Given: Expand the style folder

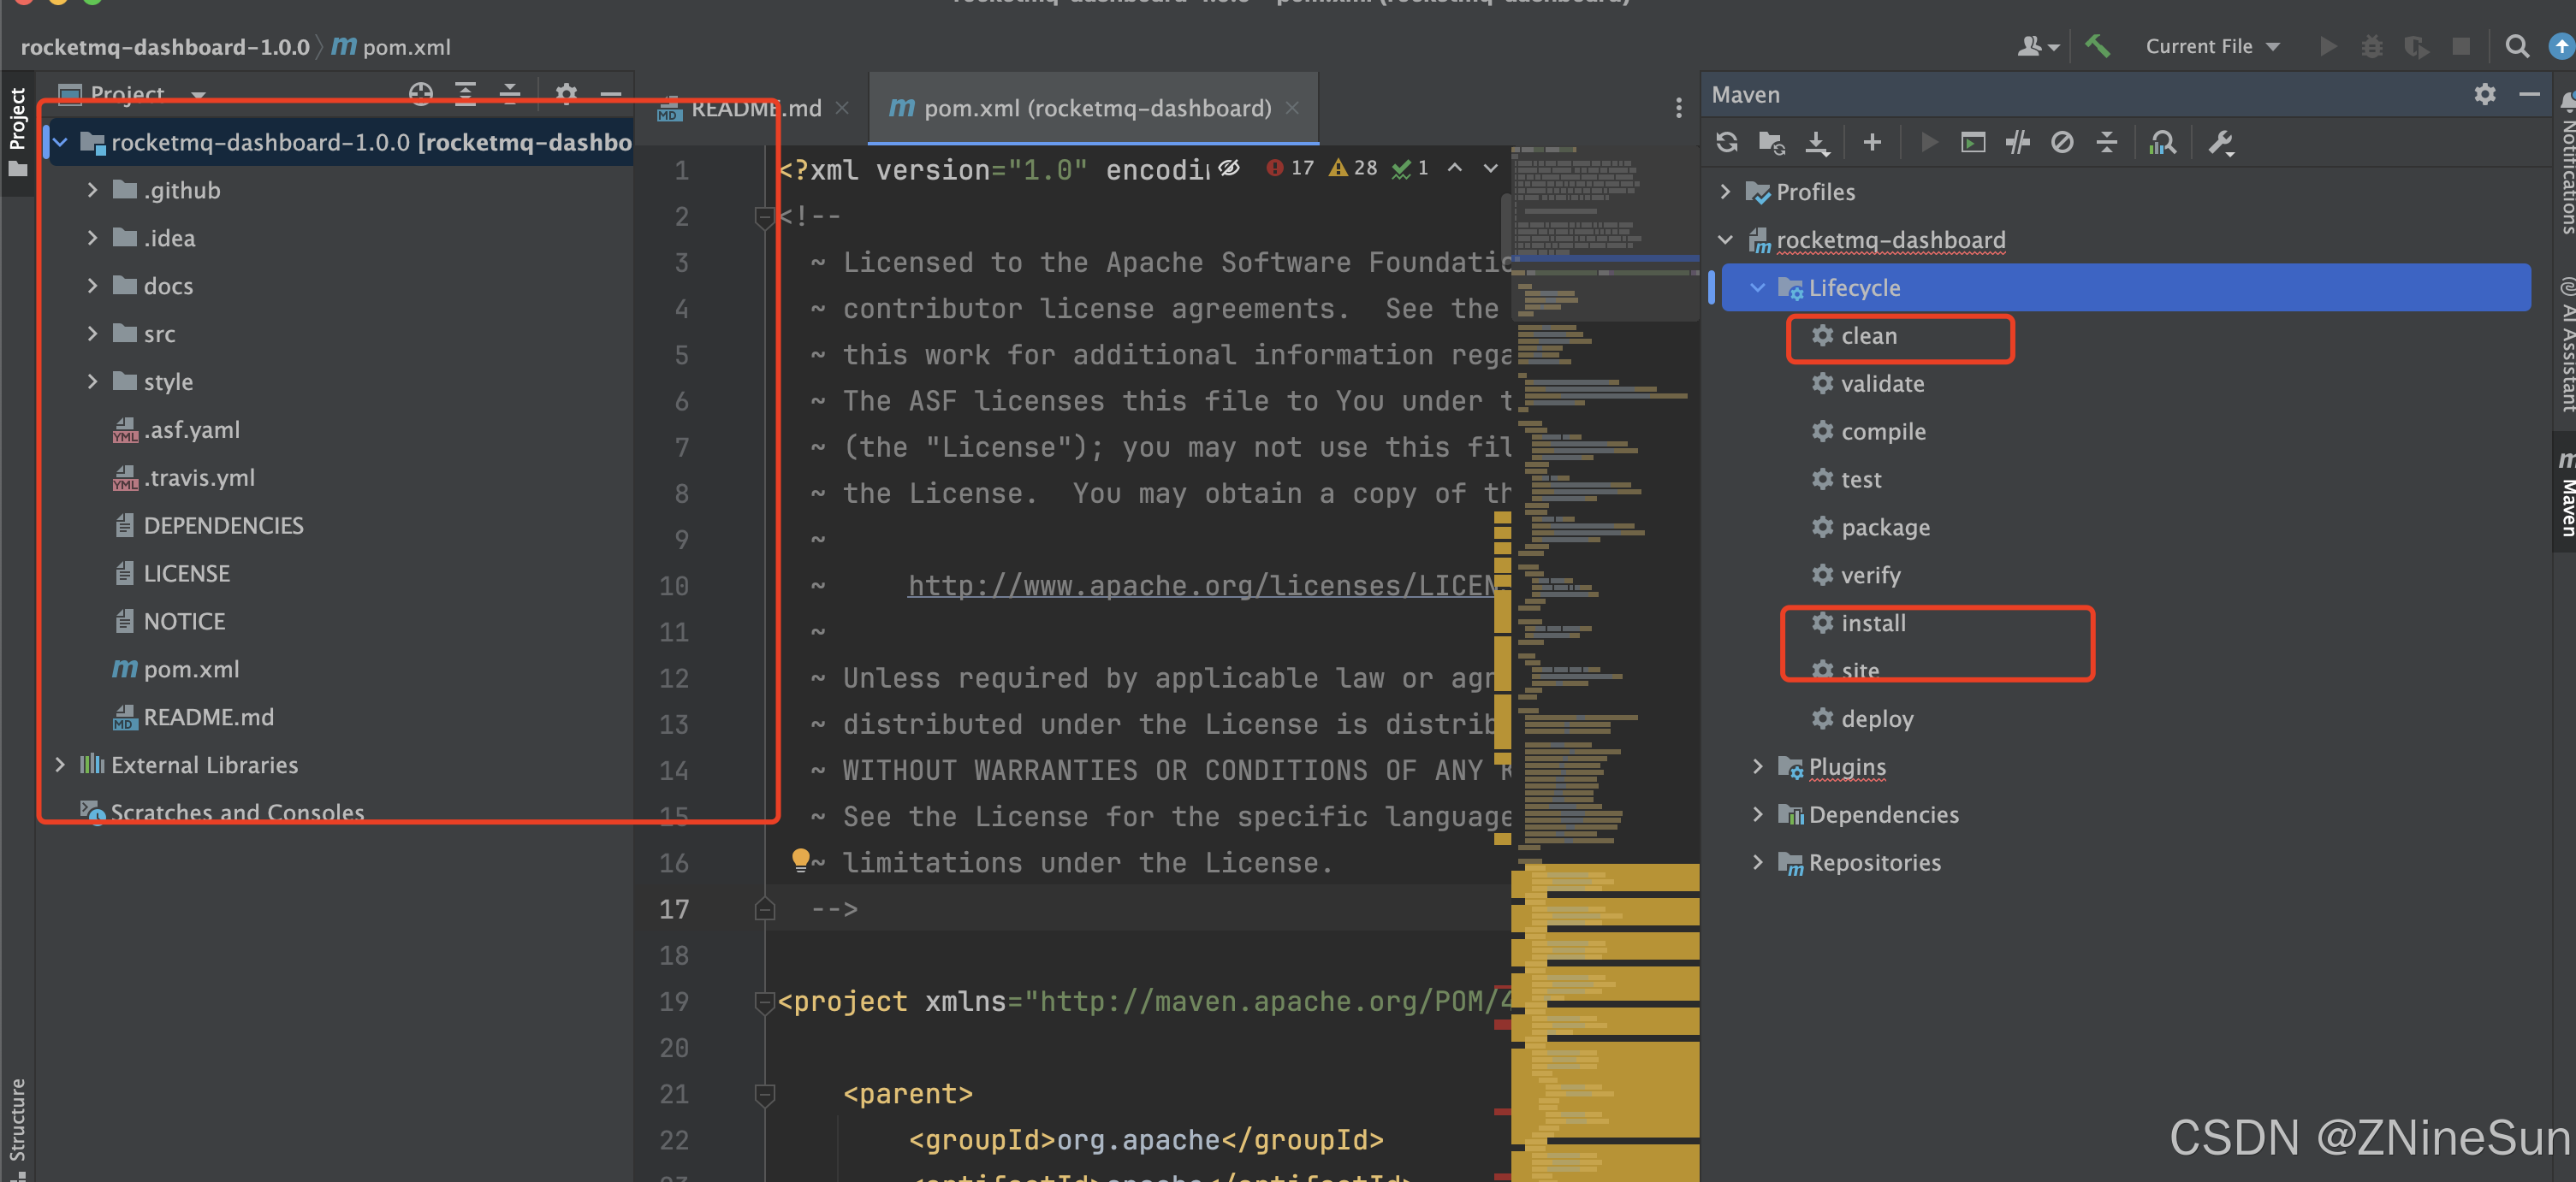Looking at the screenshot, I should point(92,381).
